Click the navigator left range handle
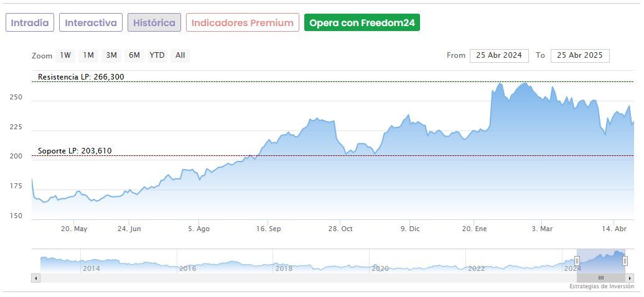Image resolution: width=644 pixels, height=297 pixels. coord(577,261)
